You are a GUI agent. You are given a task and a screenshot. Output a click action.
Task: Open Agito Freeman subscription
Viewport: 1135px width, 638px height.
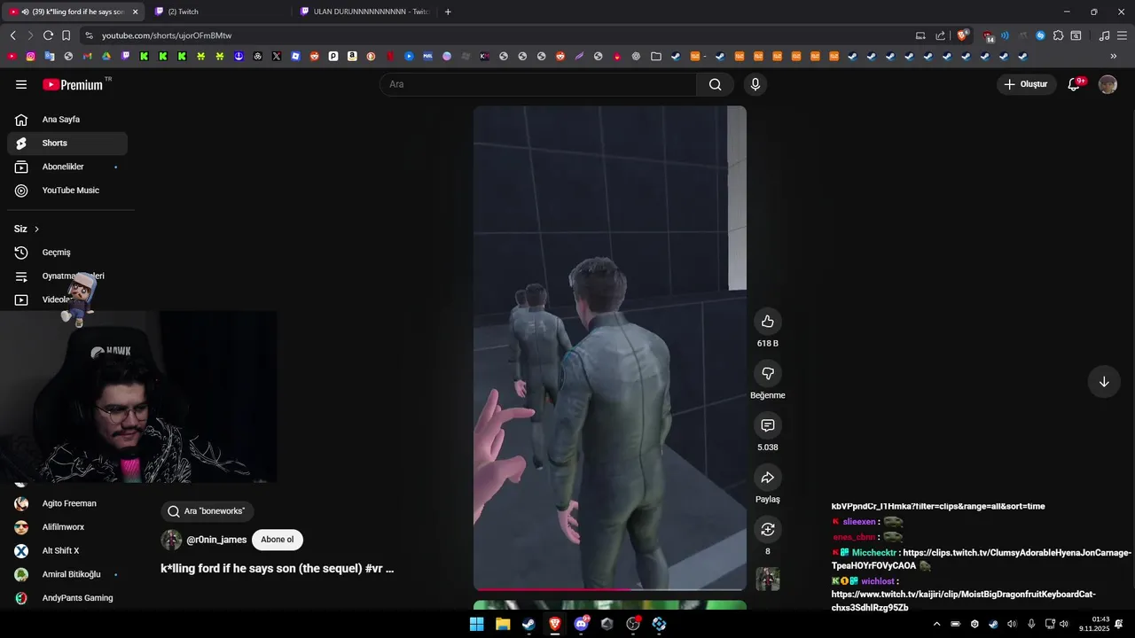67,503
